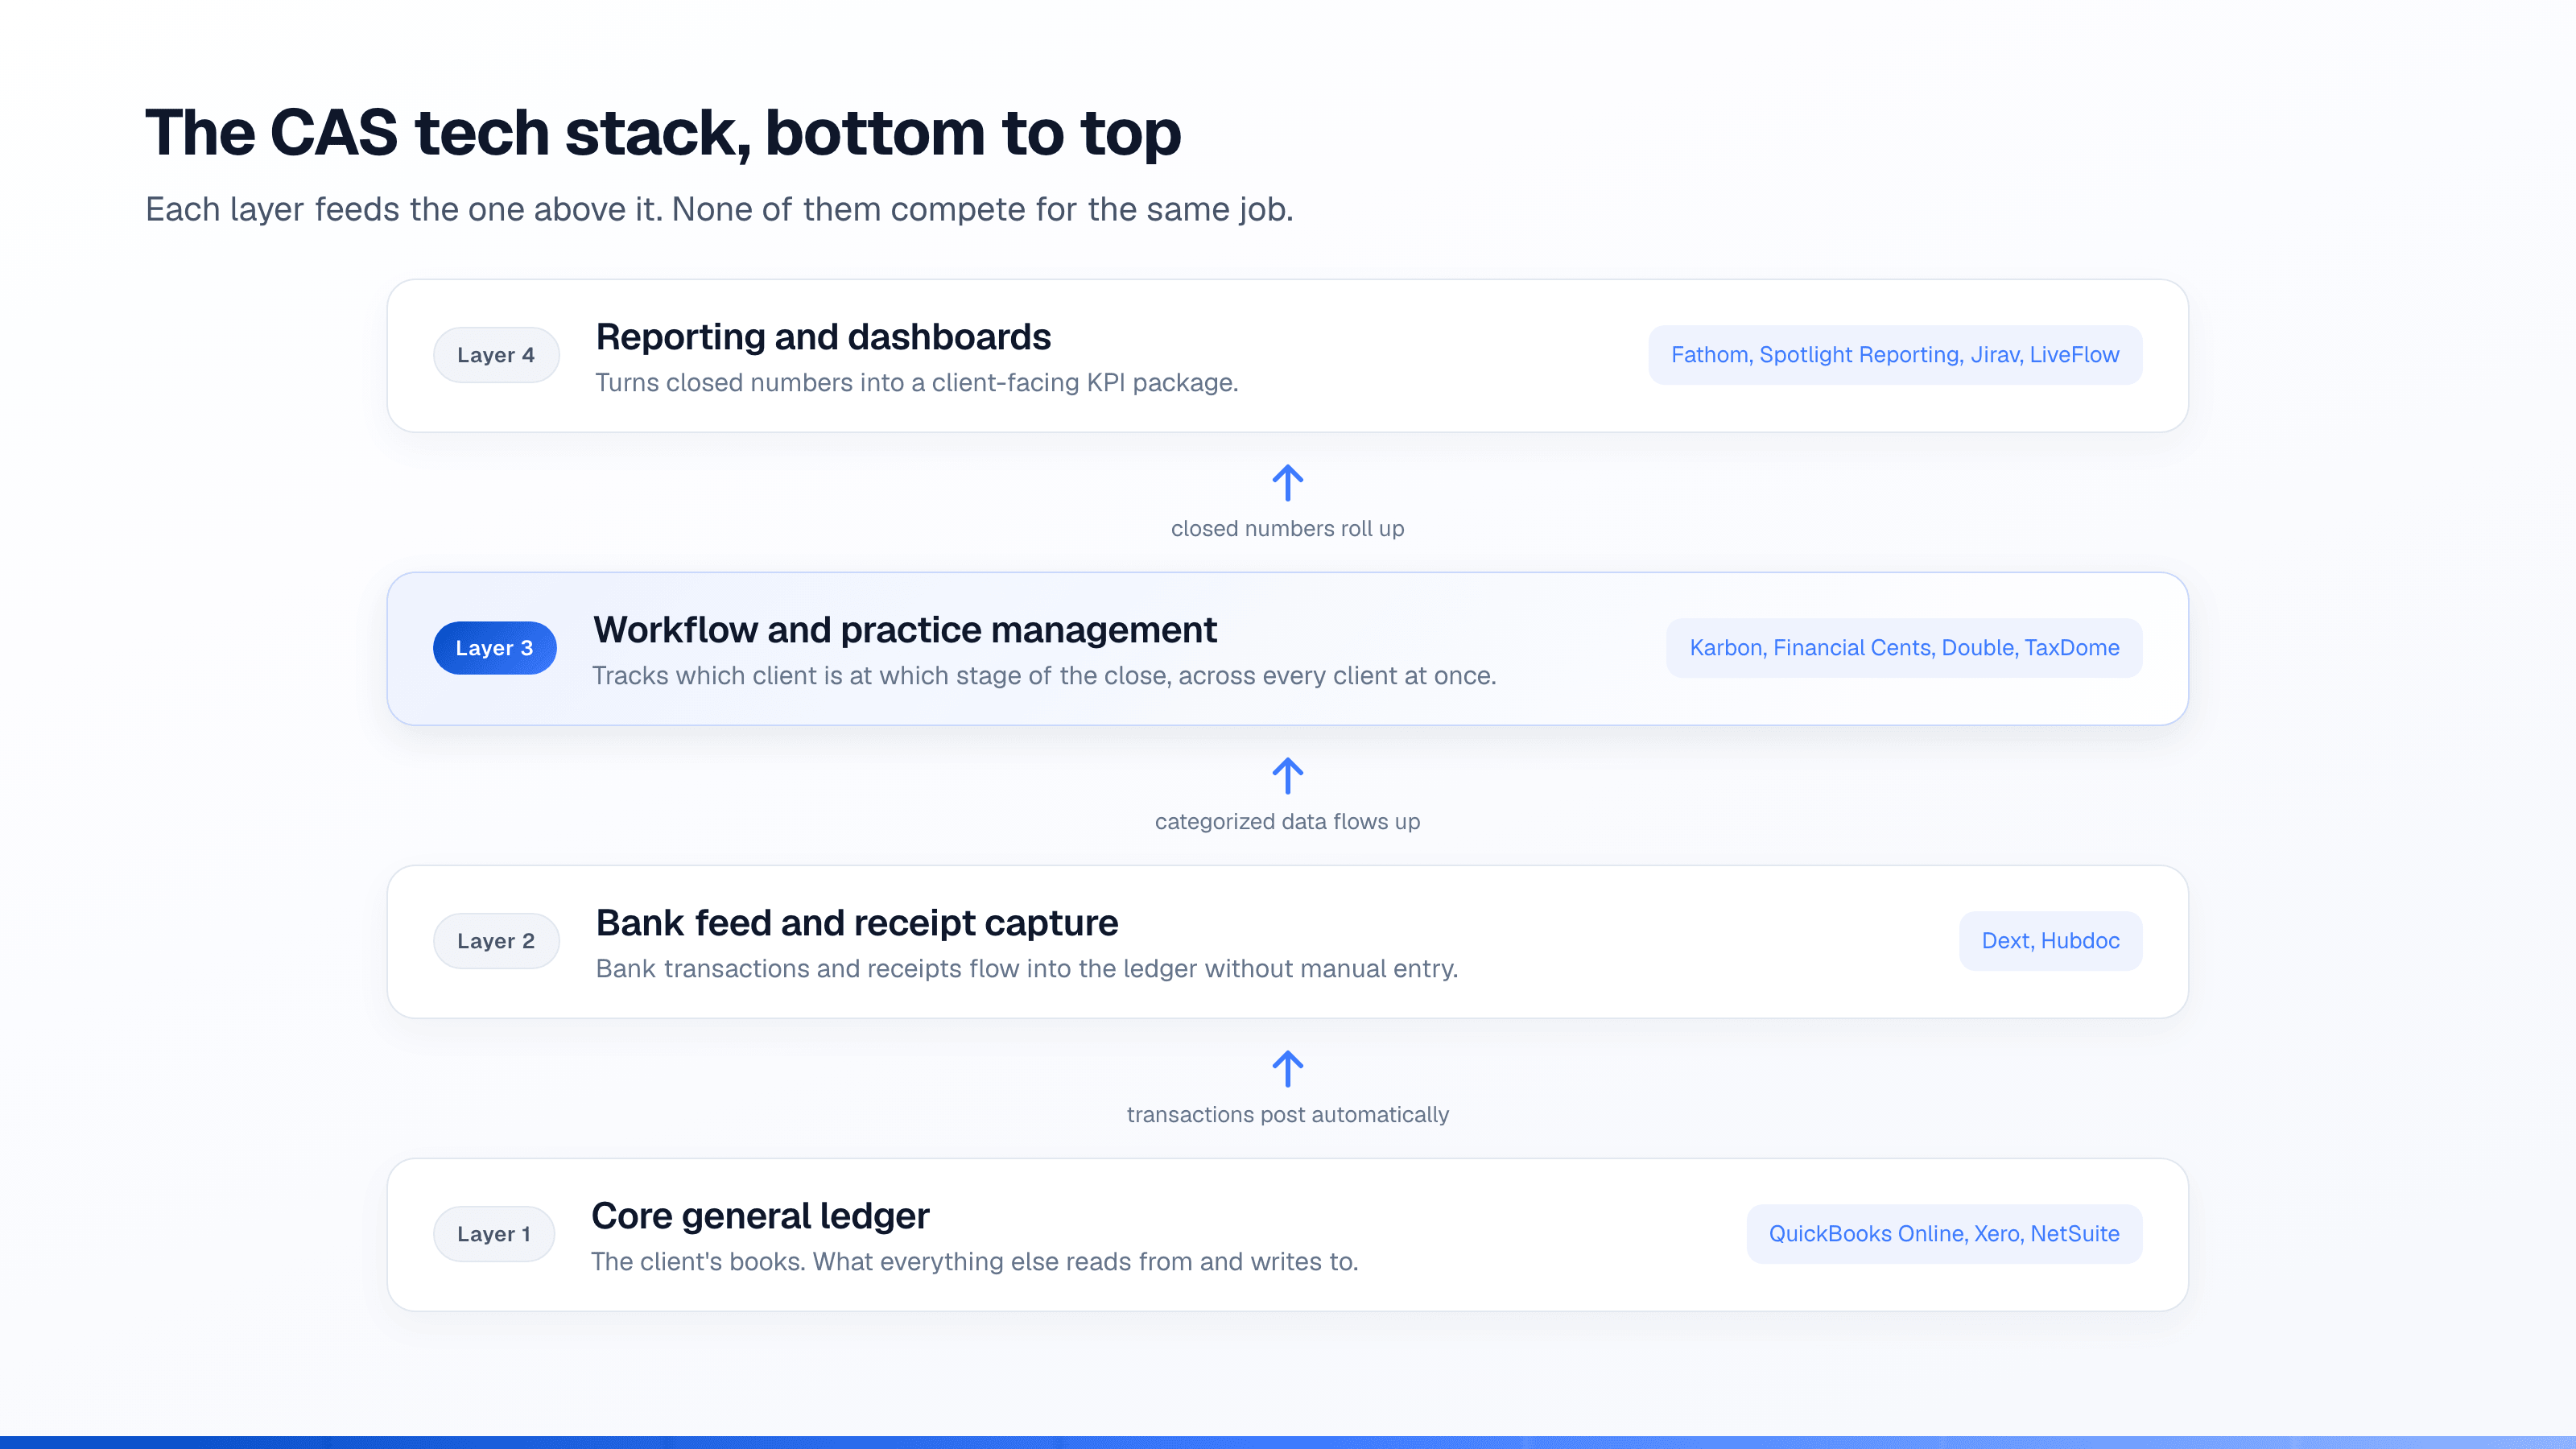
Task: Click the 'Bank feed and receipt capture' heading
Action: click(x=857, y=923)
